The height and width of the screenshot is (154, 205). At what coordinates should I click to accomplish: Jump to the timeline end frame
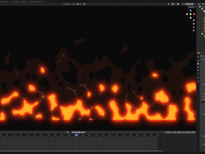tap(84, 132)
